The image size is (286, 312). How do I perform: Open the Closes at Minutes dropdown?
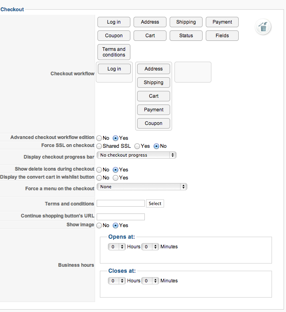click(150, 281)
